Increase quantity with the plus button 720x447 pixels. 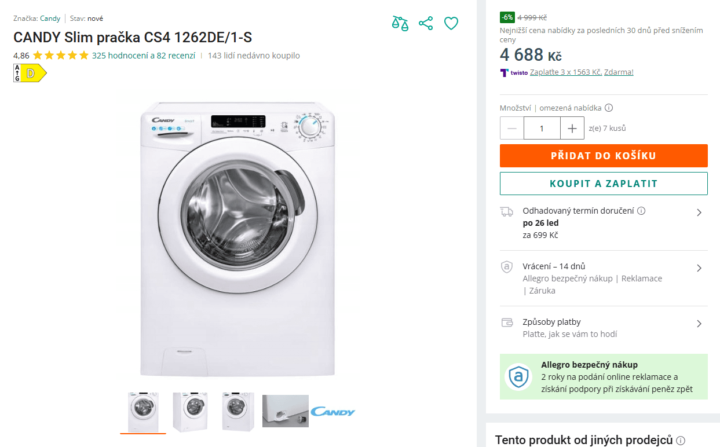(572, 129)
